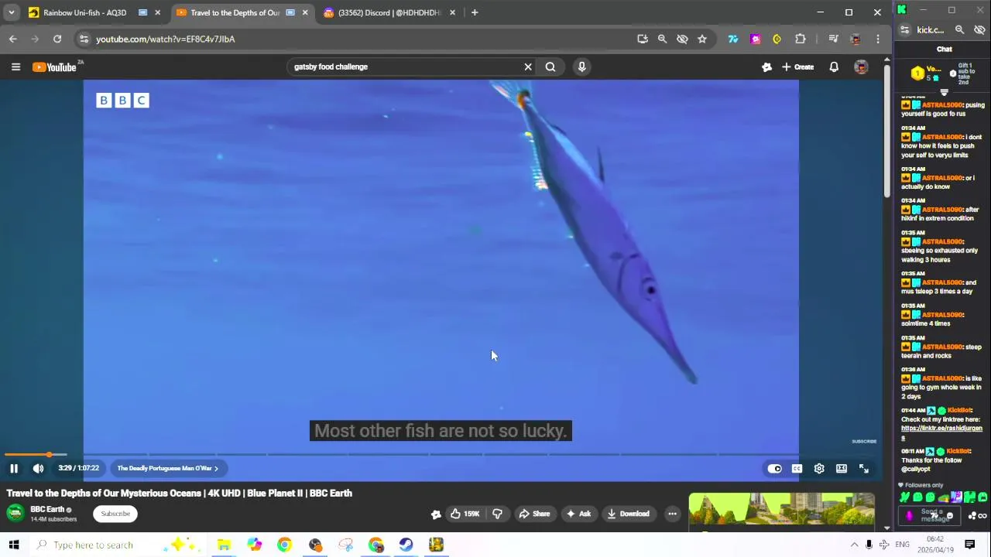Viewport: 991px width, 557px height.
Task: Pause the YouTube video
Action: pyautogui.click(x=14, y=468)
